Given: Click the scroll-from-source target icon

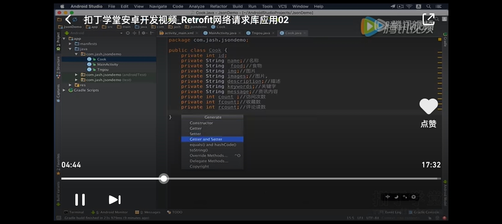Looking at the screenshot, I should pos(128,33).
